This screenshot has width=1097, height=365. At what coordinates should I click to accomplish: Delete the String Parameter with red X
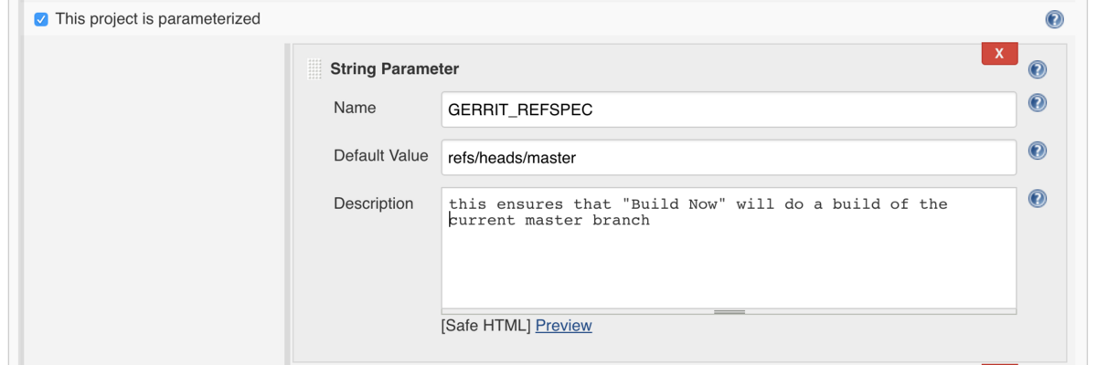point(998,54)
